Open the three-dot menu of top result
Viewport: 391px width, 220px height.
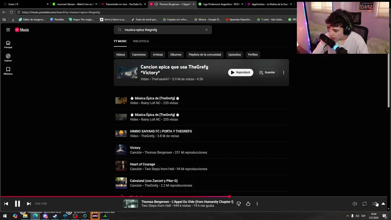click(x=283, y=72)
